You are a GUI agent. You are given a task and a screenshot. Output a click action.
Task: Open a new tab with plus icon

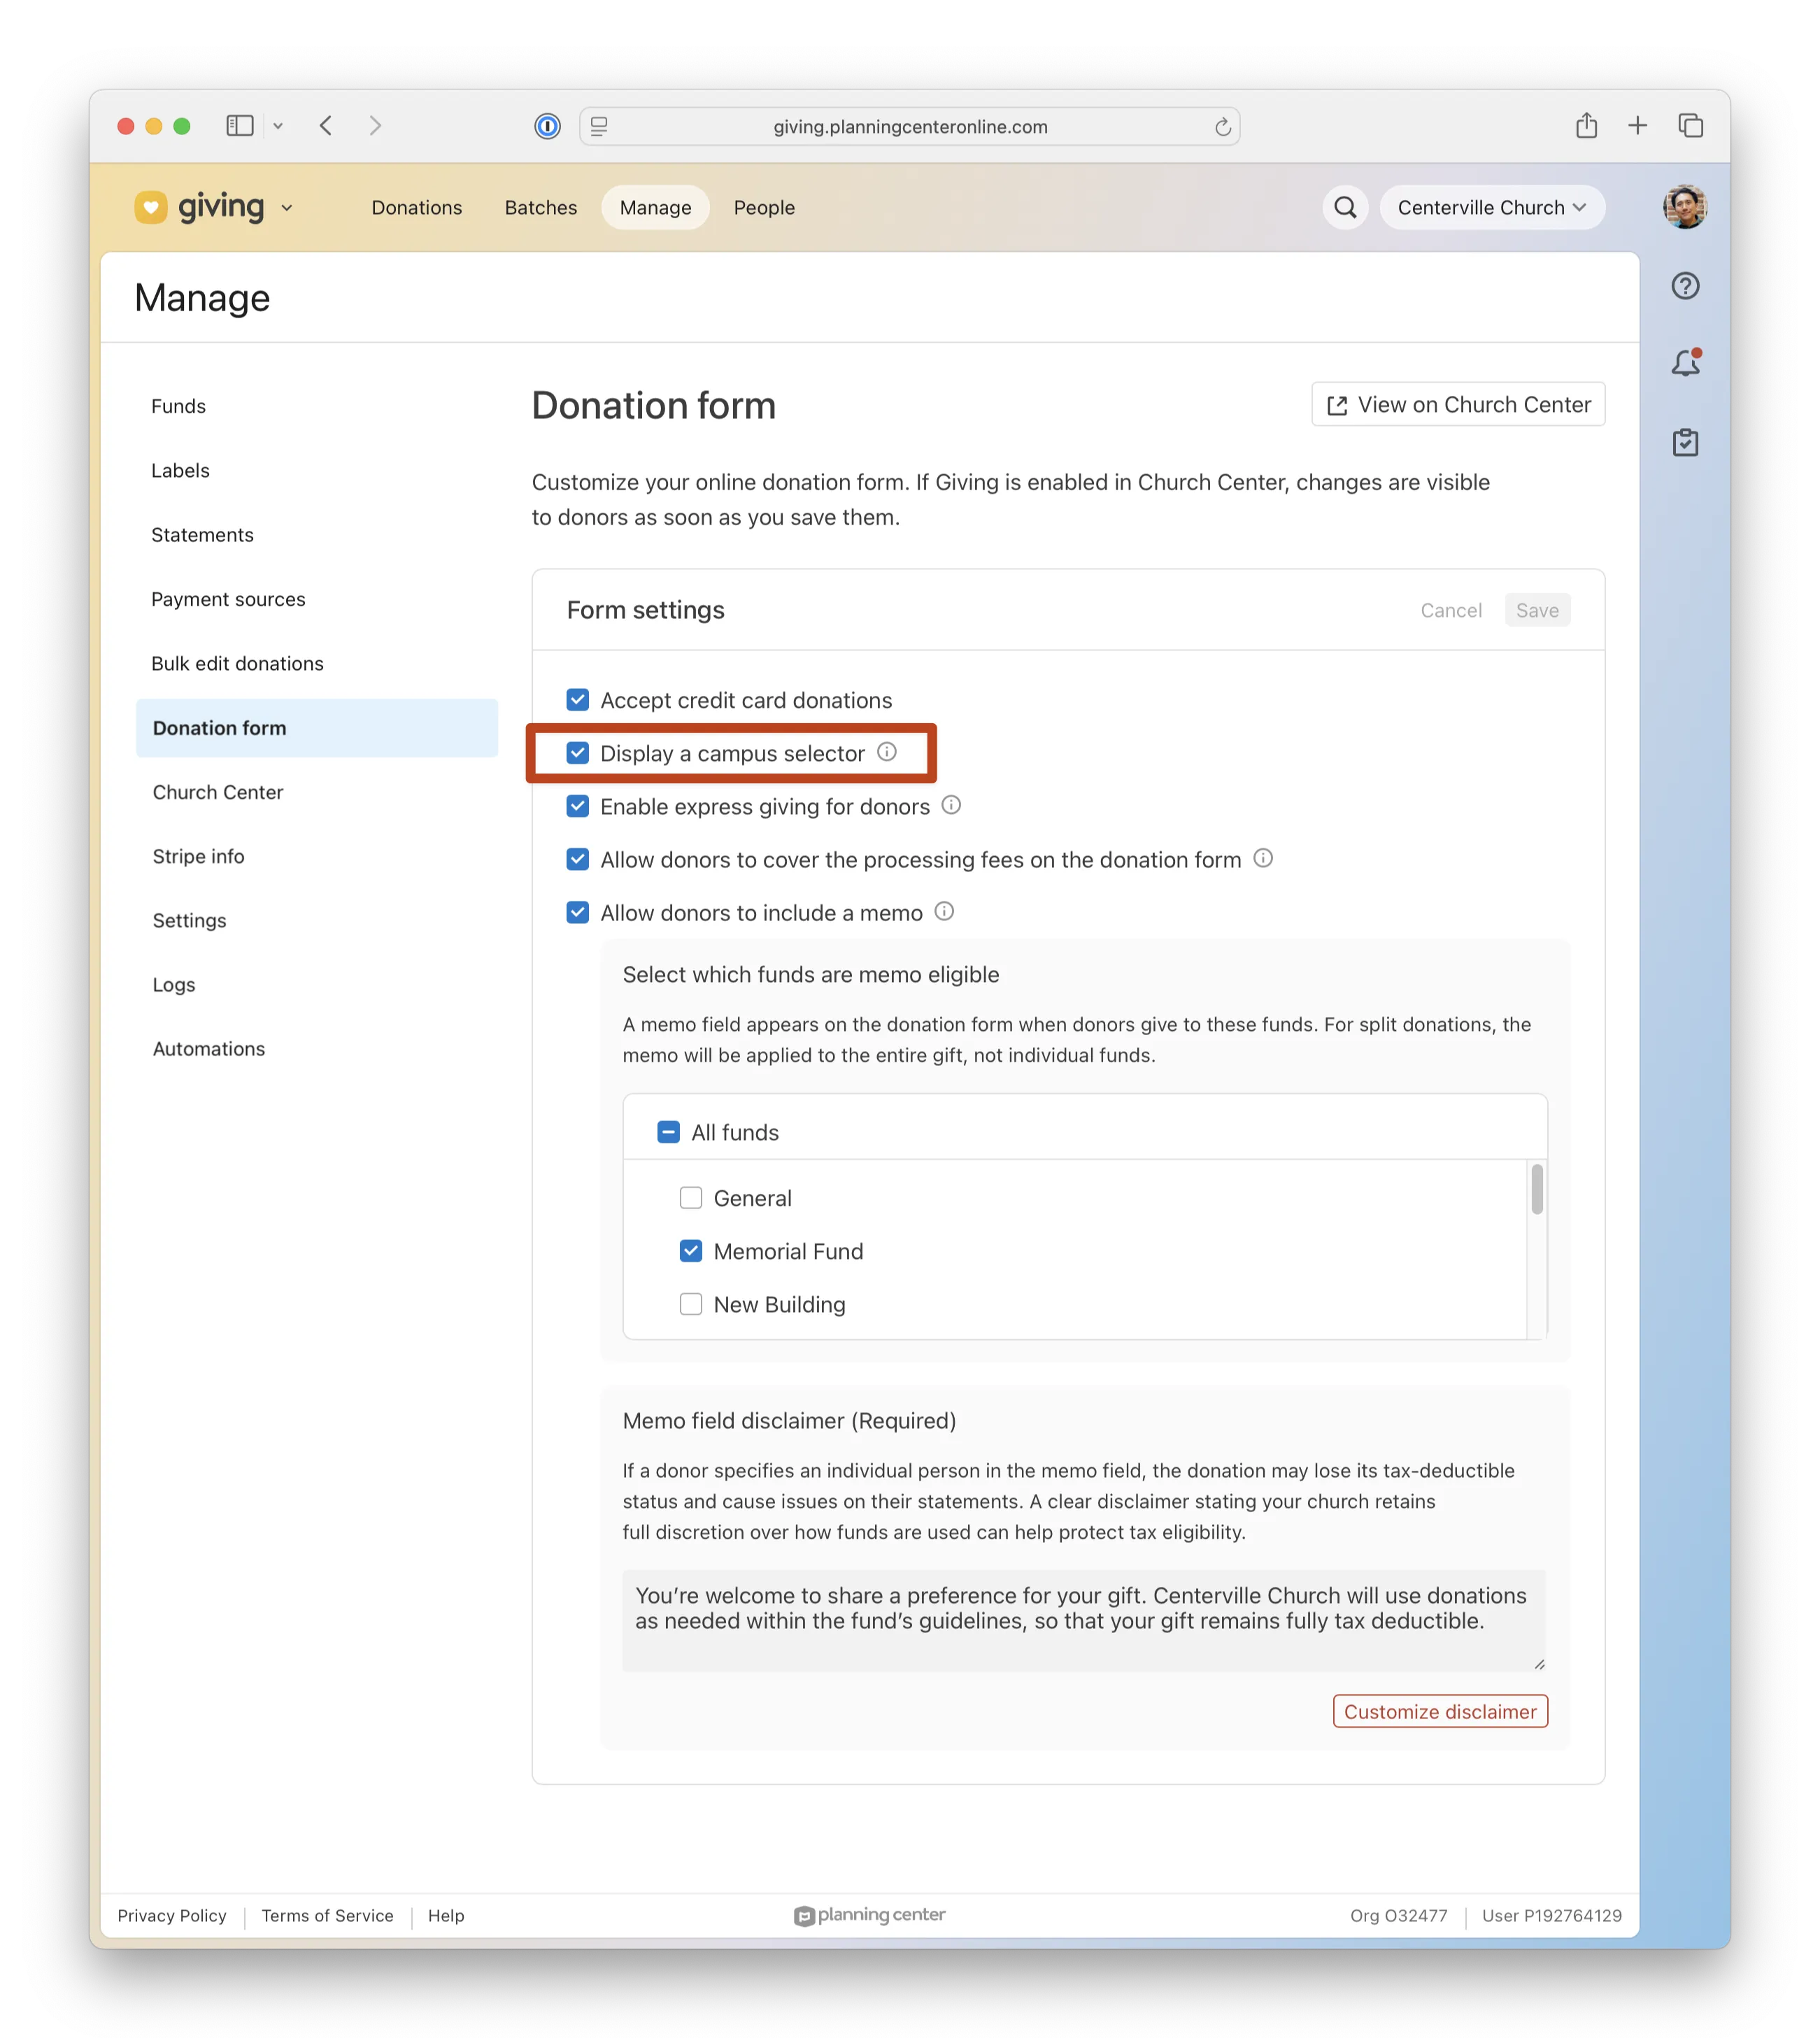pyautogui.click(x=1637, y=125)
